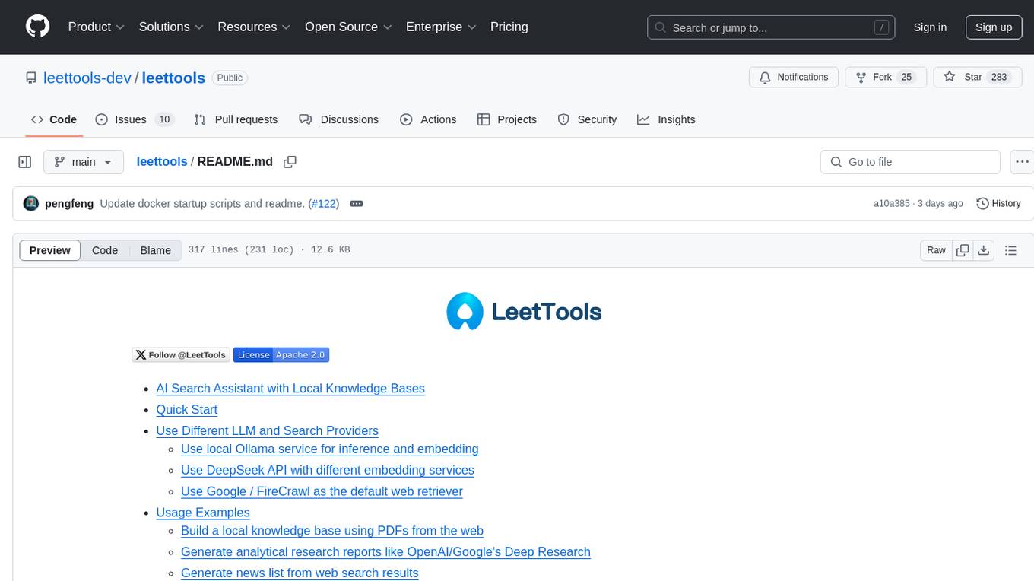Focus the Search or jump to field
1034x581 pixels.
[769, 27]
